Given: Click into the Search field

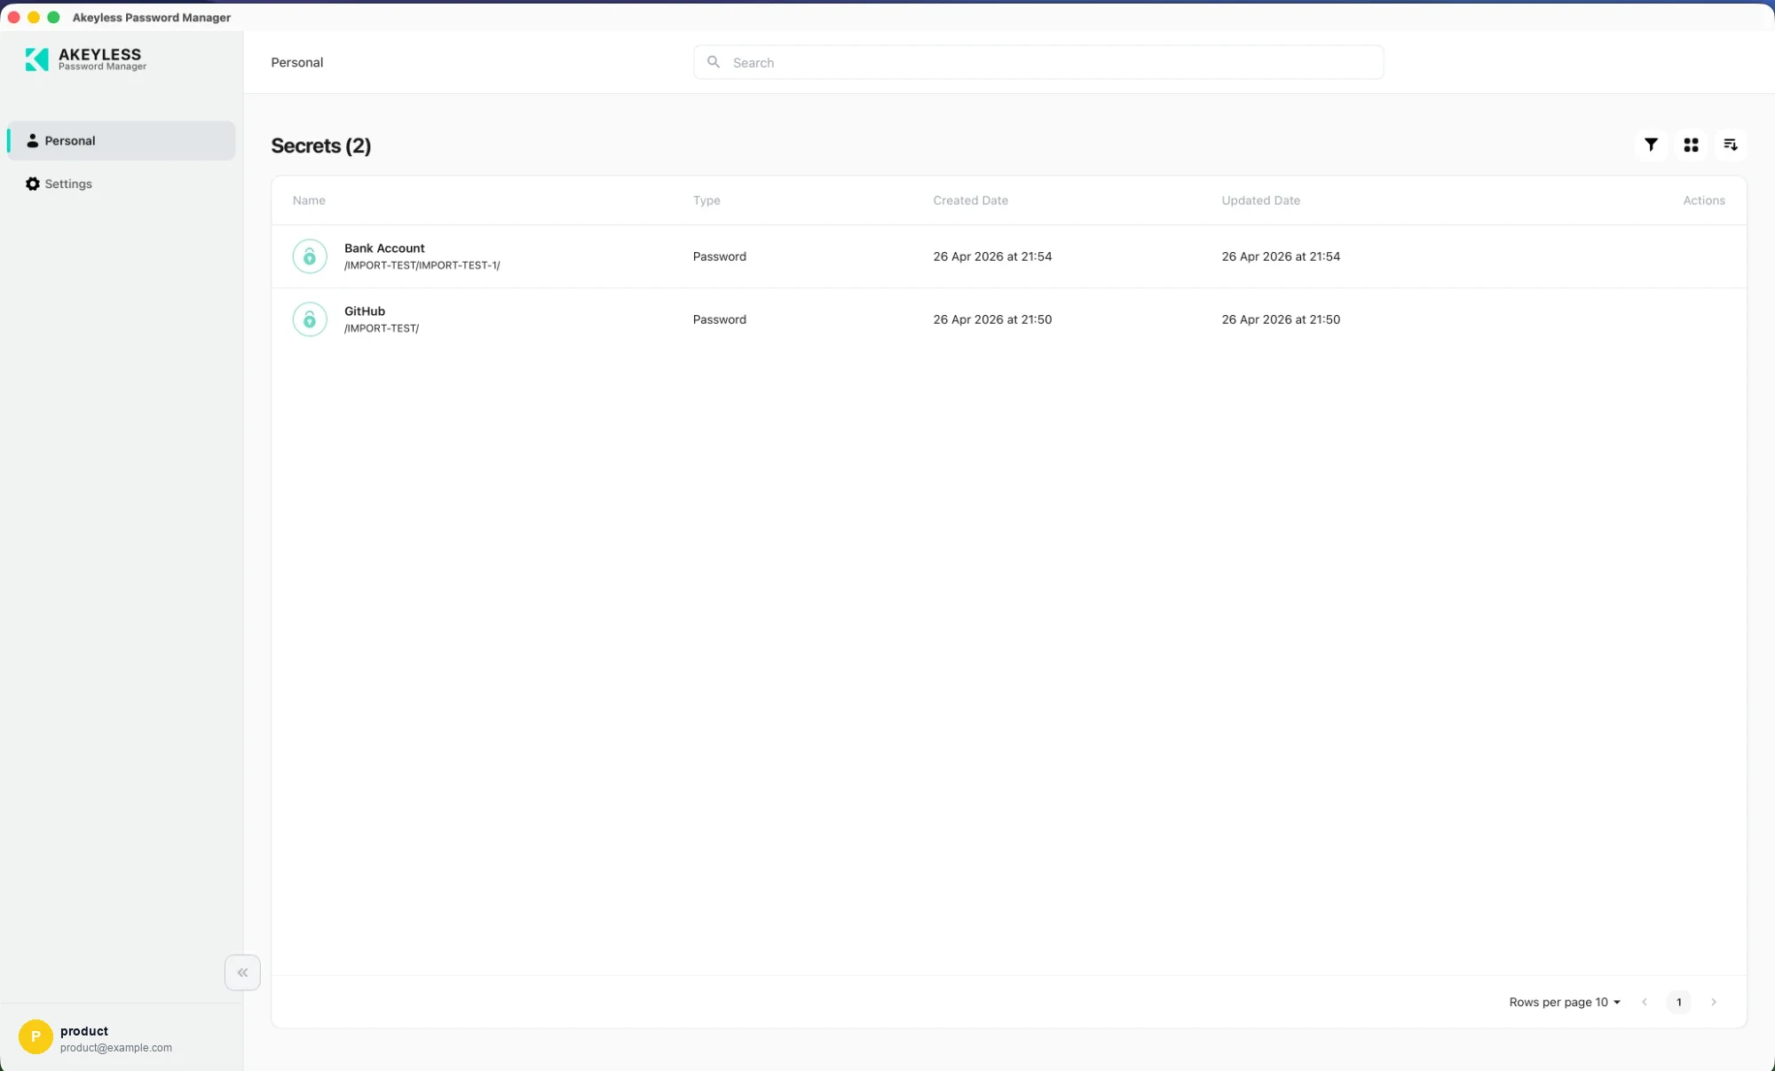Looking at the screenshot, I should coord(1038,62).
